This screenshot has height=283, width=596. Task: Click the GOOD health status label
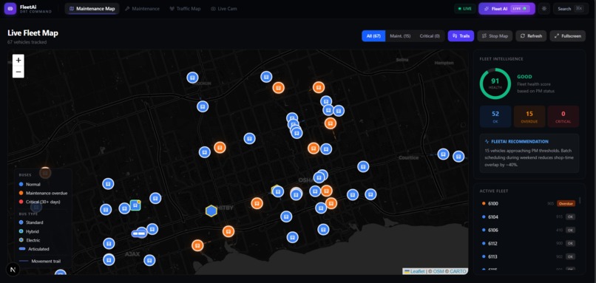click(x=524, y=77)
